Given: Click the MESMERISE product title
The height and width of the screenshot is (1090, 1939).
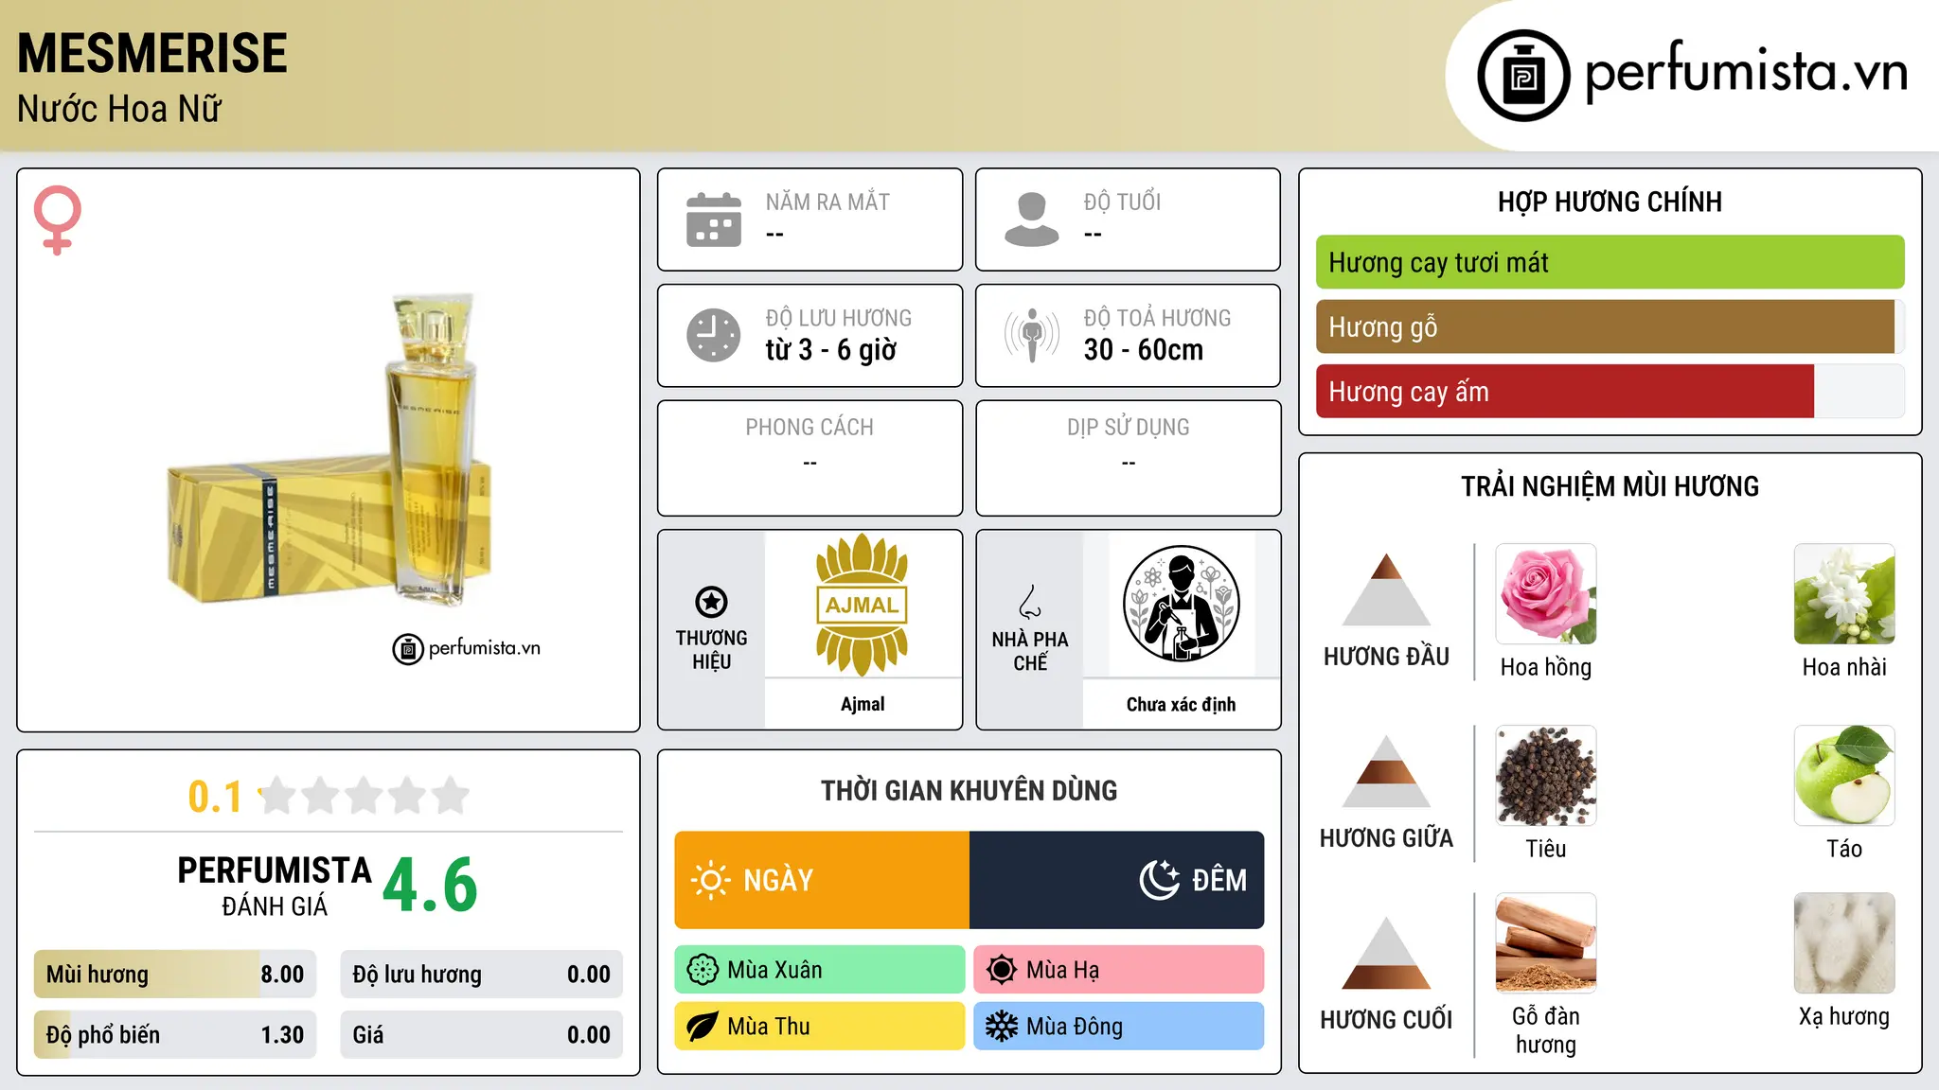Looking at the screenshot, I should tap(152, 53).
